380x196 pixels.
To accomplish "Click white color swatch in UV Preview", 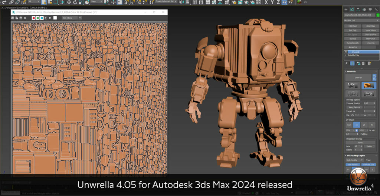I will point(55,18).
